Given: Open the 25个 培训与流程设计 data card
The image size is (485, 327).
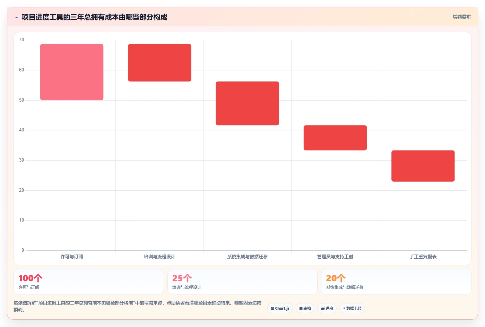Looking at the screenshot, I should [242, 282].
